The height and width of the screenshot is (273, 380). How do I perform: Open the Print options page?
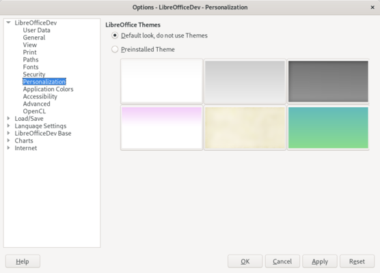(x=29, y=53)
